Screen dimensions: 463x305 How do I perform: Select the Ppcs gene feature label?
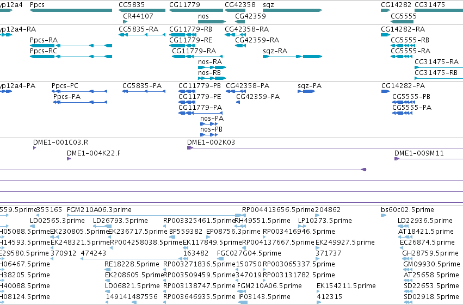37,5
